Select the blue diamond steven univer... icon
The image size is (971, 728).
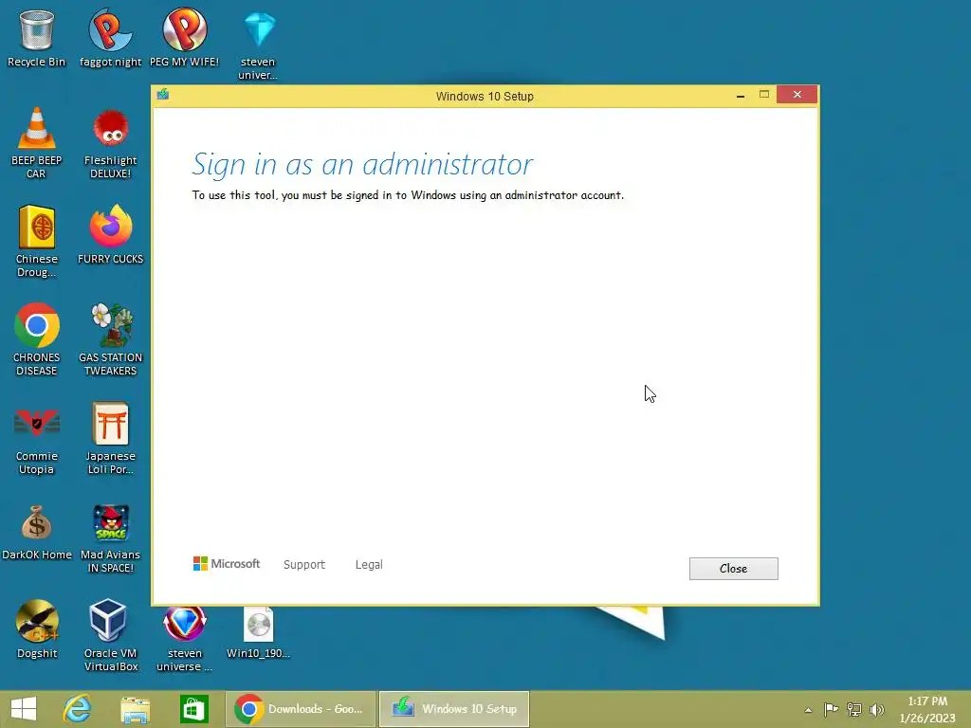[x=258, y=44]
